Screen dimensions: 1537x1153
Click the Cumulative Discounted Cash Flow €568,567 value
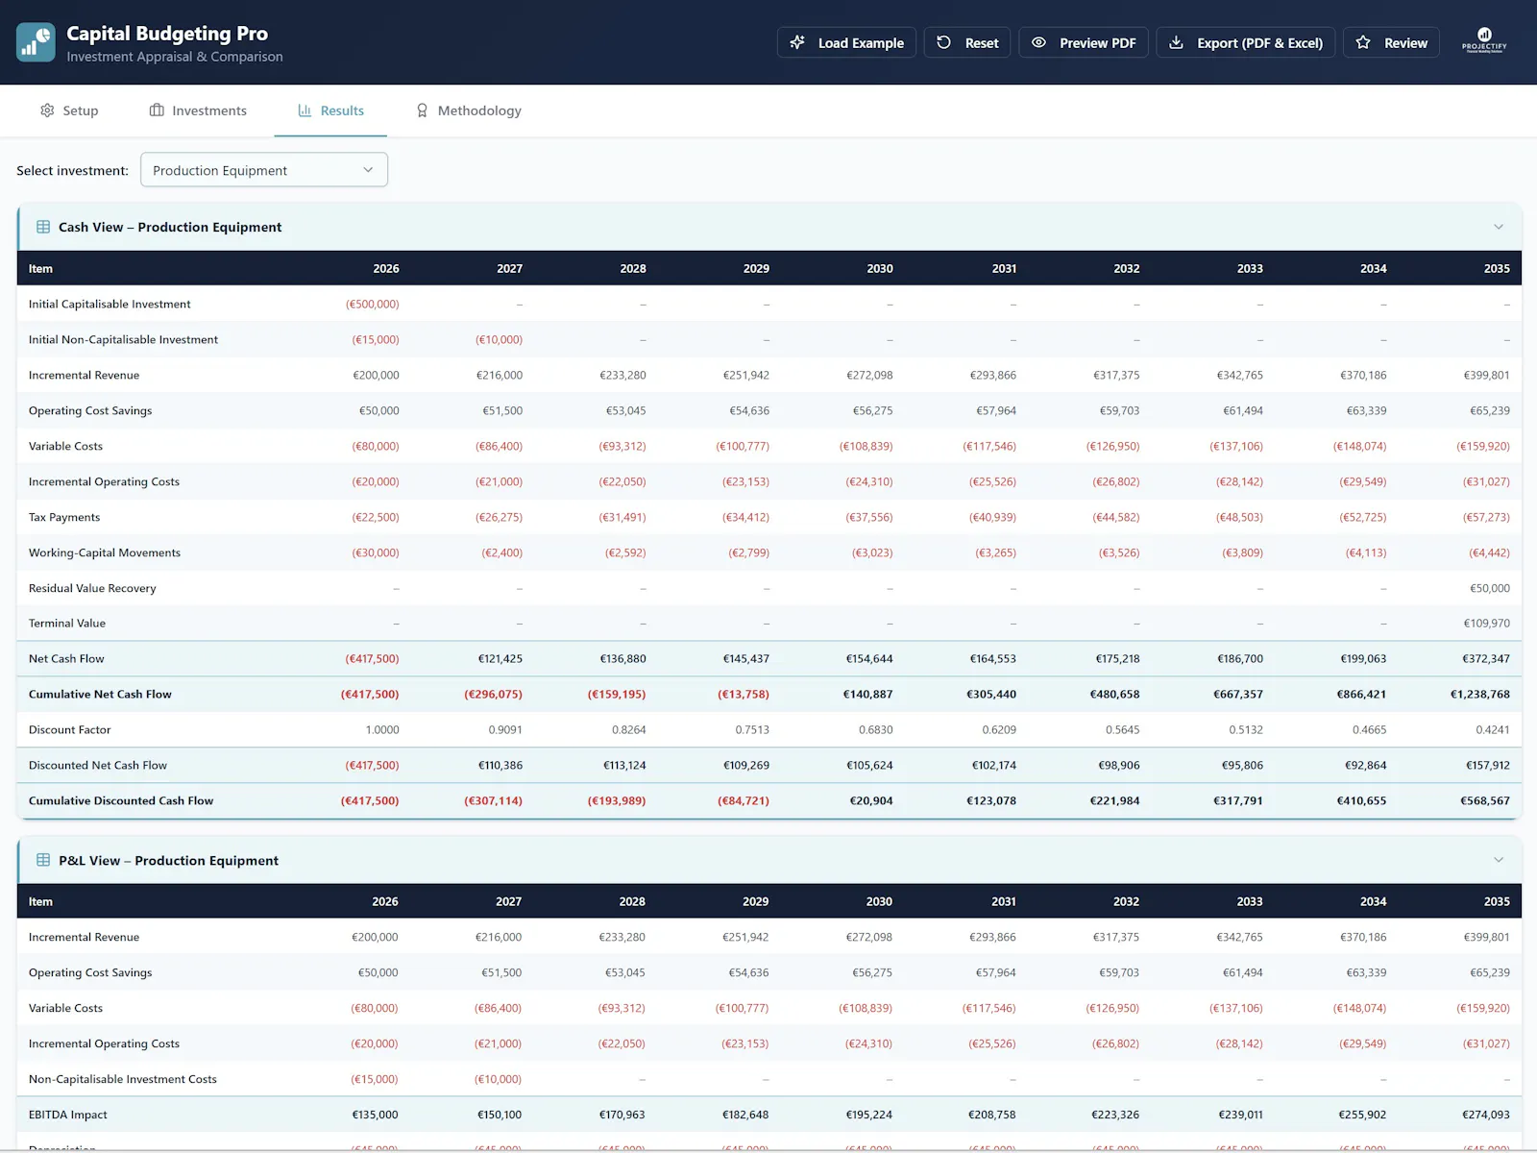click(x=1485, y=800)
